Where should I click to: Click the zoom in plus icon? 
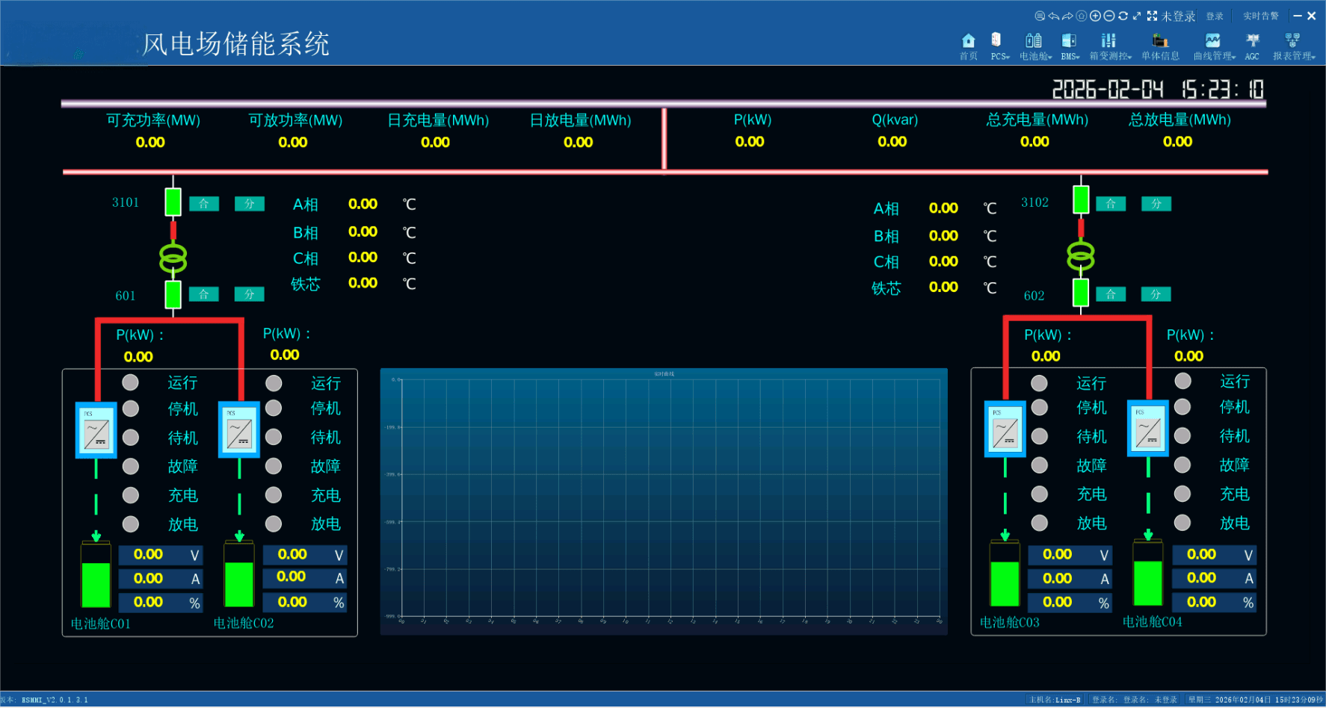point(1095,16)
